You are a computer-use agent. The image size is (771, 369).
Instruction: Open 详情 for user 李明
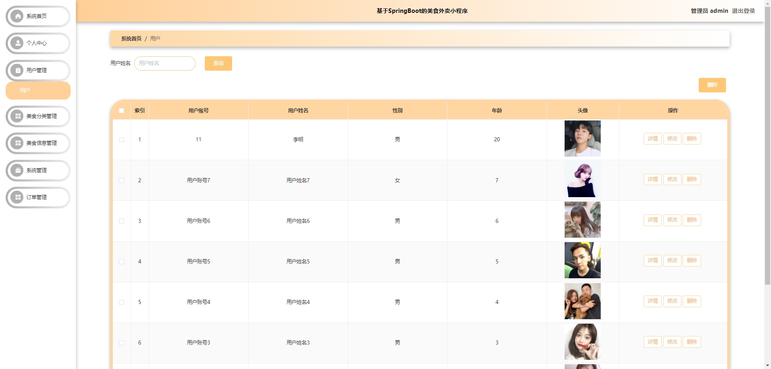653,139
